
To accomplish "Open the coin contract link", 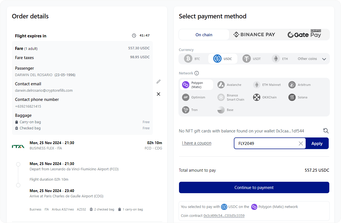I will coord(224,215).
